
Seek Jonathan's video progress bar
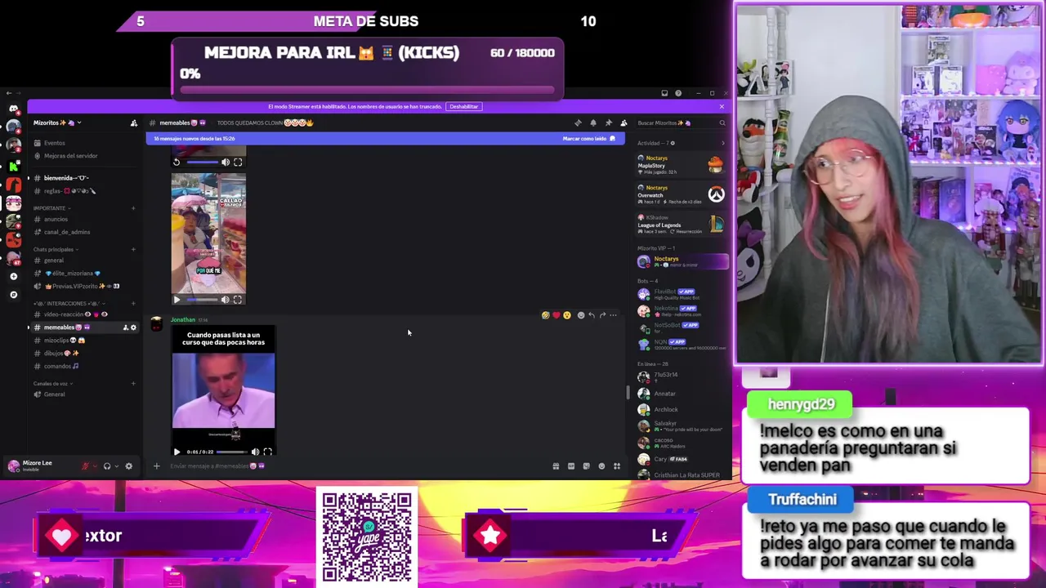232,452
